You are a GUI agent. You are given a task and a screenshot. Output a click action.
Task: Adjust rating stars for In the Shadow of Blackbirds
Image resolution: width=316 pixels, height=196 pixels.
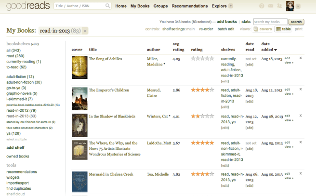[x=202, y=116]
